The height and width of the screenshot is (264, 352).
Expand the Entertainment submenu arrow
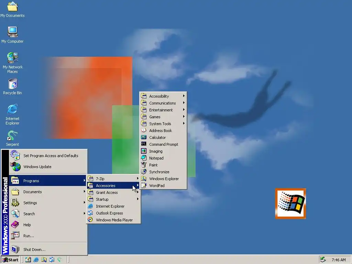point(184,110)
